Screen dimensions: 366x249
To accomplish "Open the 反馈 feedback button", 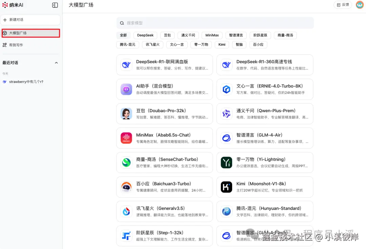I will [343, 5].
